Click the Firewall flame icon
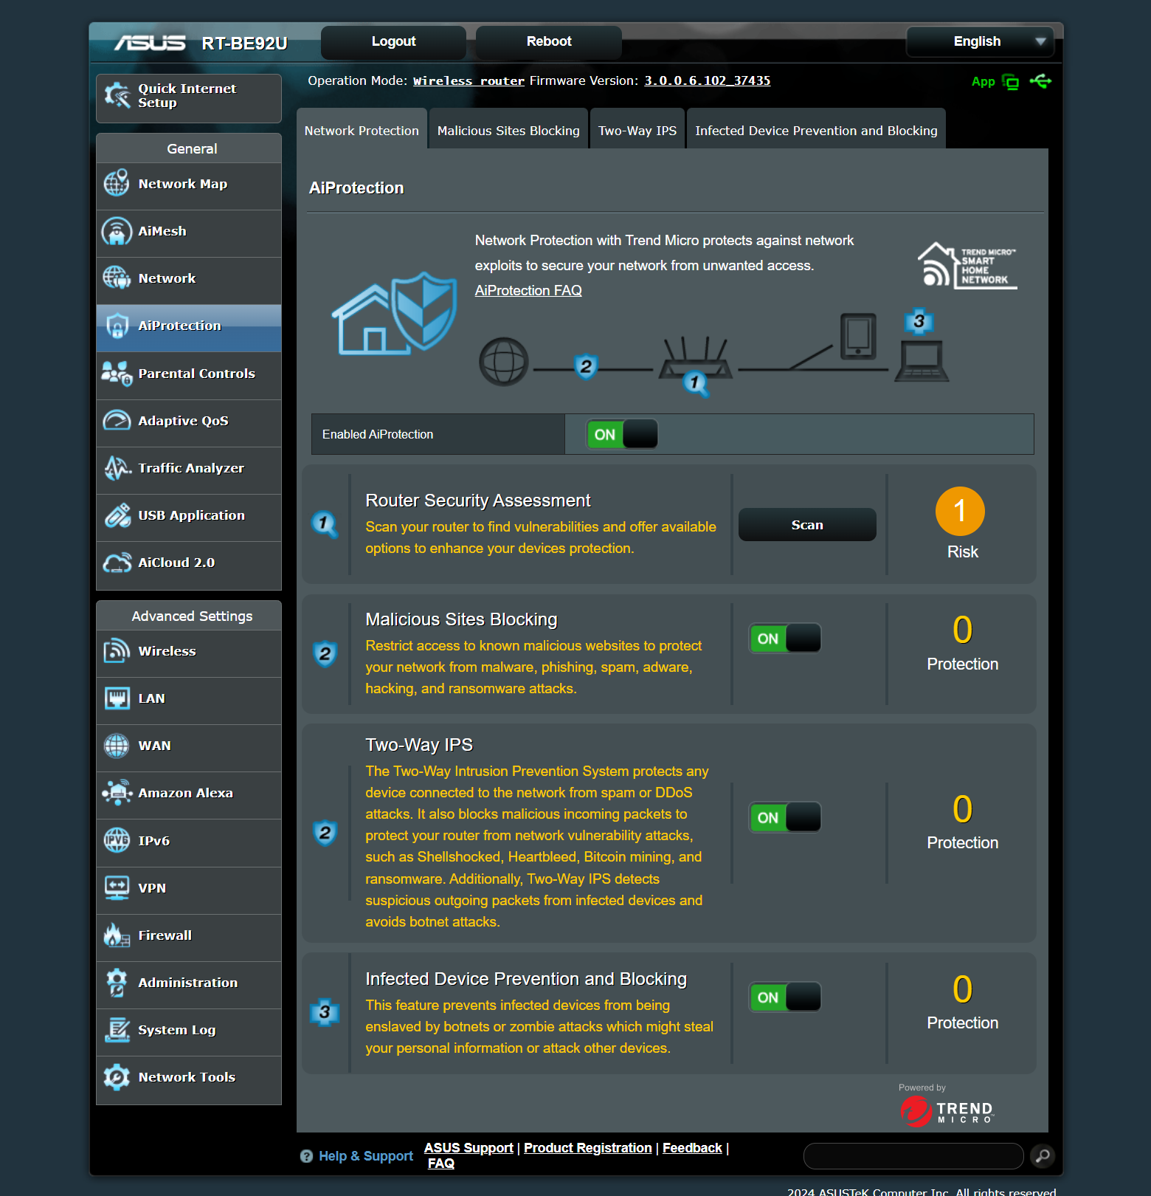The width and height of the screenshot is (1151, 1196). click(117, 935)
